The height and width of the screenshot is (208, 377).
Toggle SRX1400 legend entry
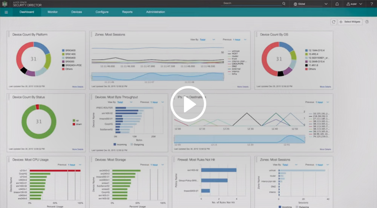click(x=69, y=54)
